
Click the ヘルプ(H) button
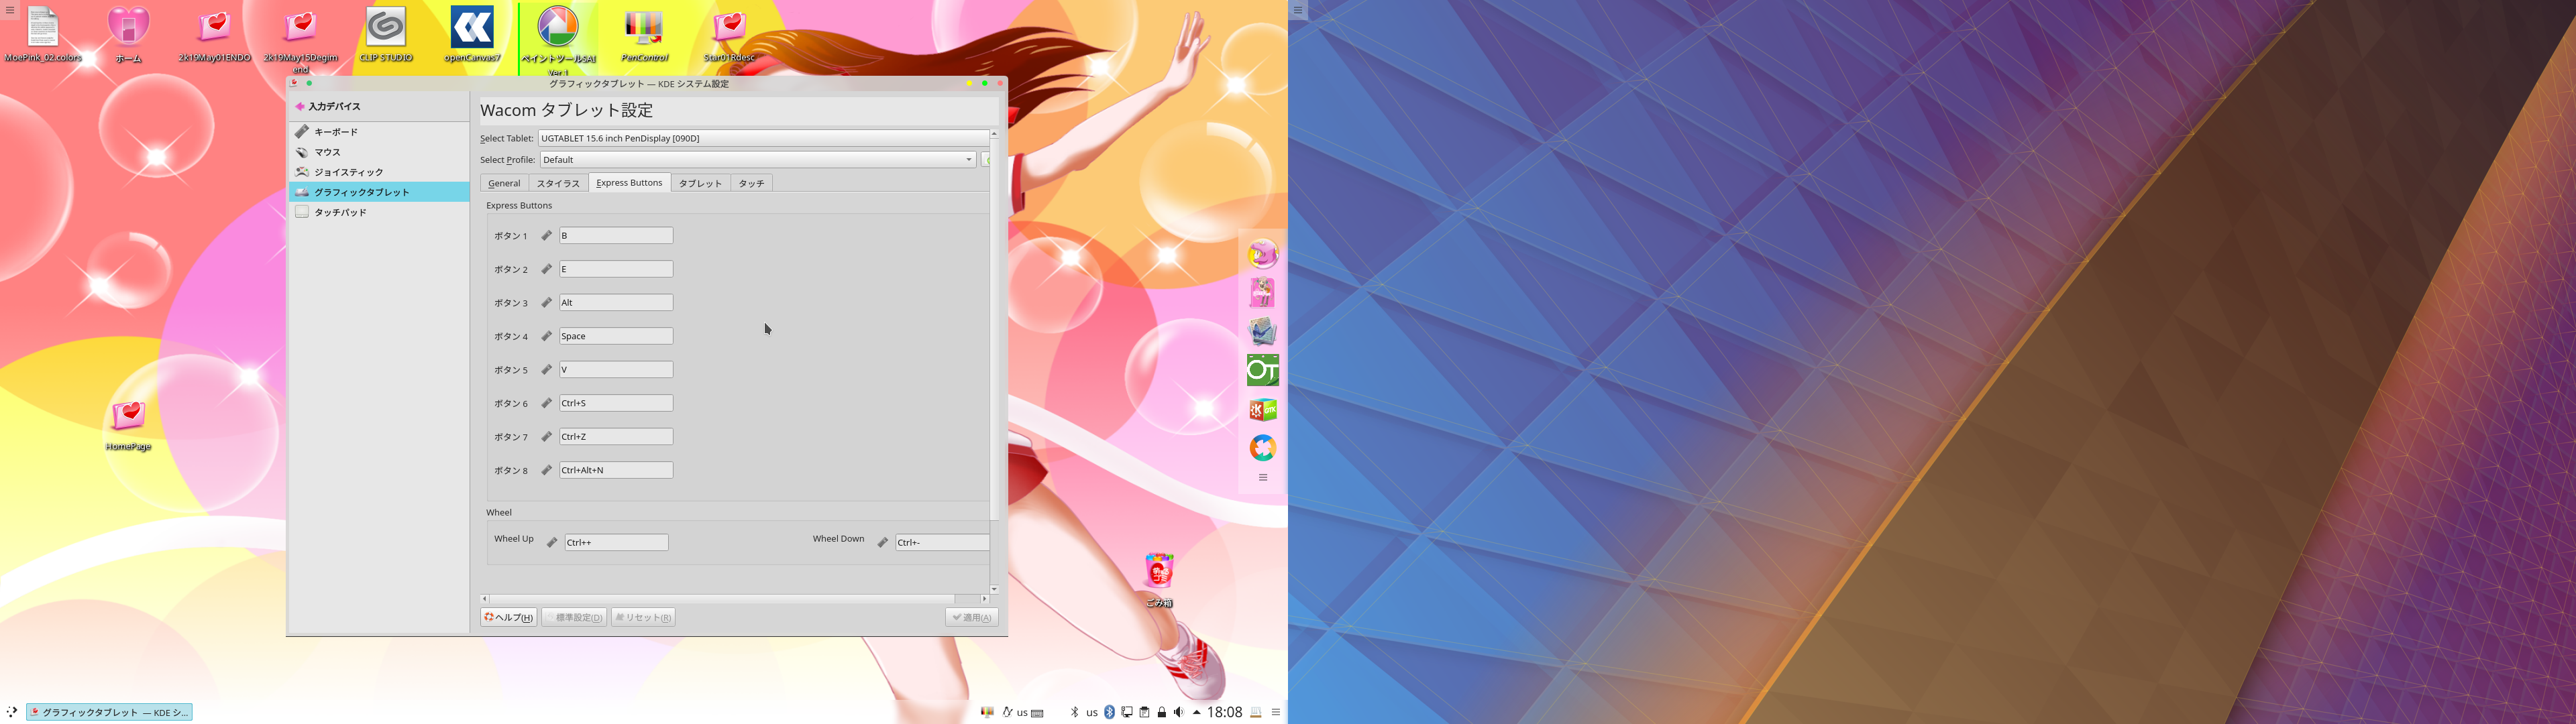509,617
